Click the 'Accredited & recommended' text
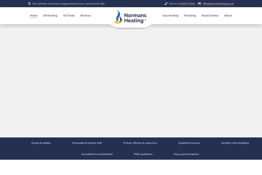 97,154
